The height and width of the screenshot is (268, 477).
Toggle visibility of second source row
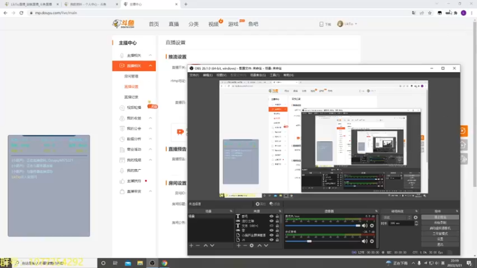[271, 221]
